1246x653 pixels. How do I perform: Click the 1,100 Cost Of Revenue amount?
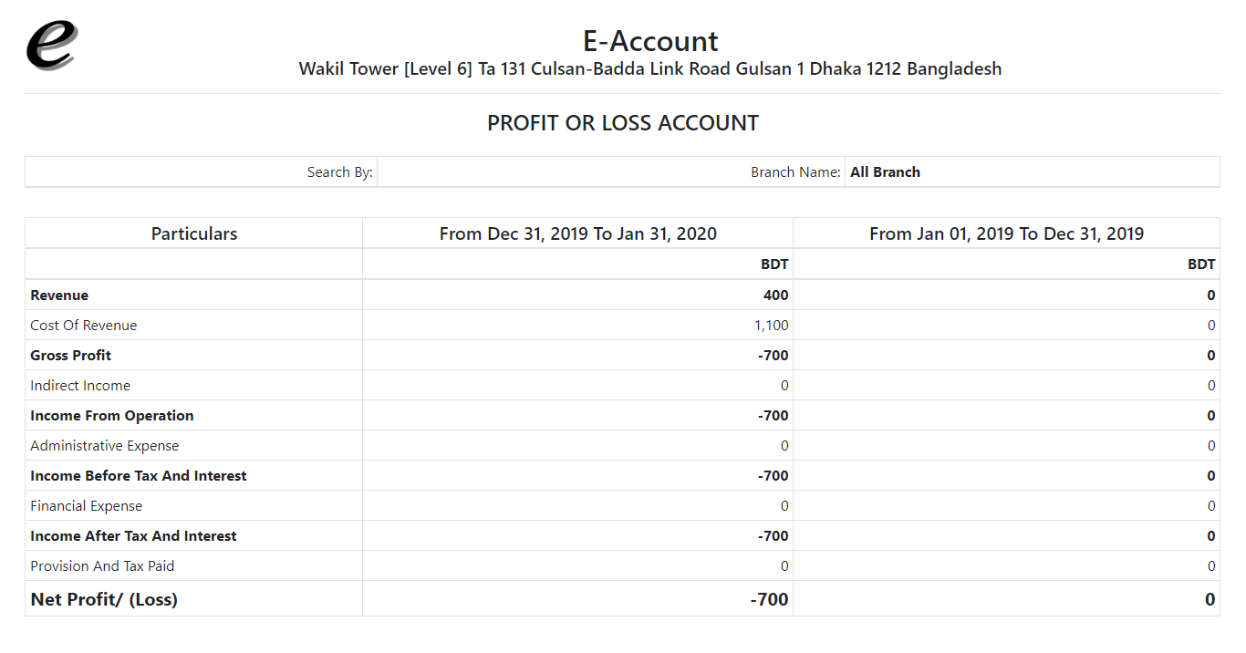(x=772, y=326)
